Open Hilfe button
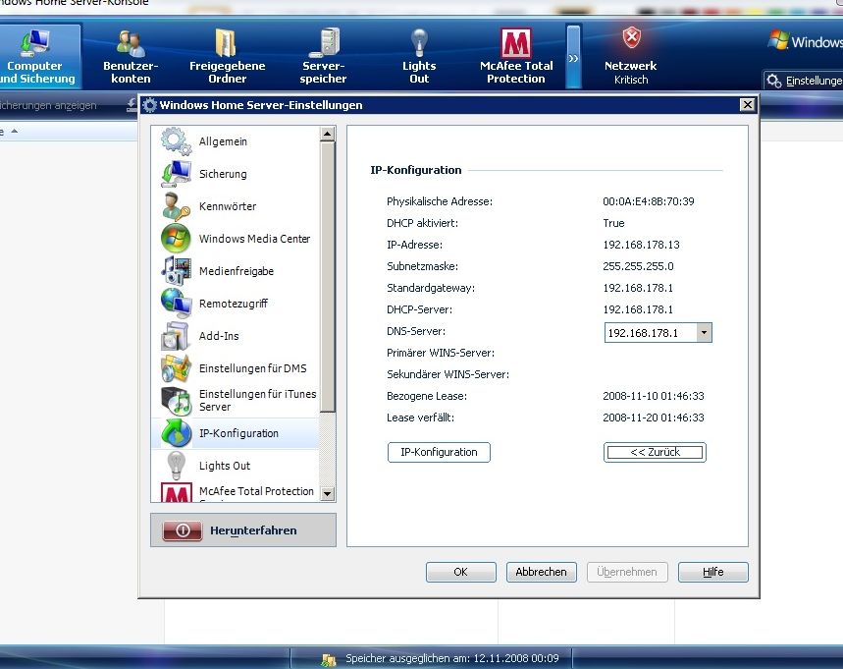843x669 pixels. coord(712,572)
